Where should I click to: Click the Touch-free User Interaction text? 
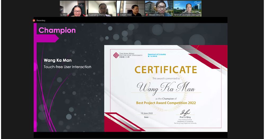pyautogui.click(x=67, y=67)
